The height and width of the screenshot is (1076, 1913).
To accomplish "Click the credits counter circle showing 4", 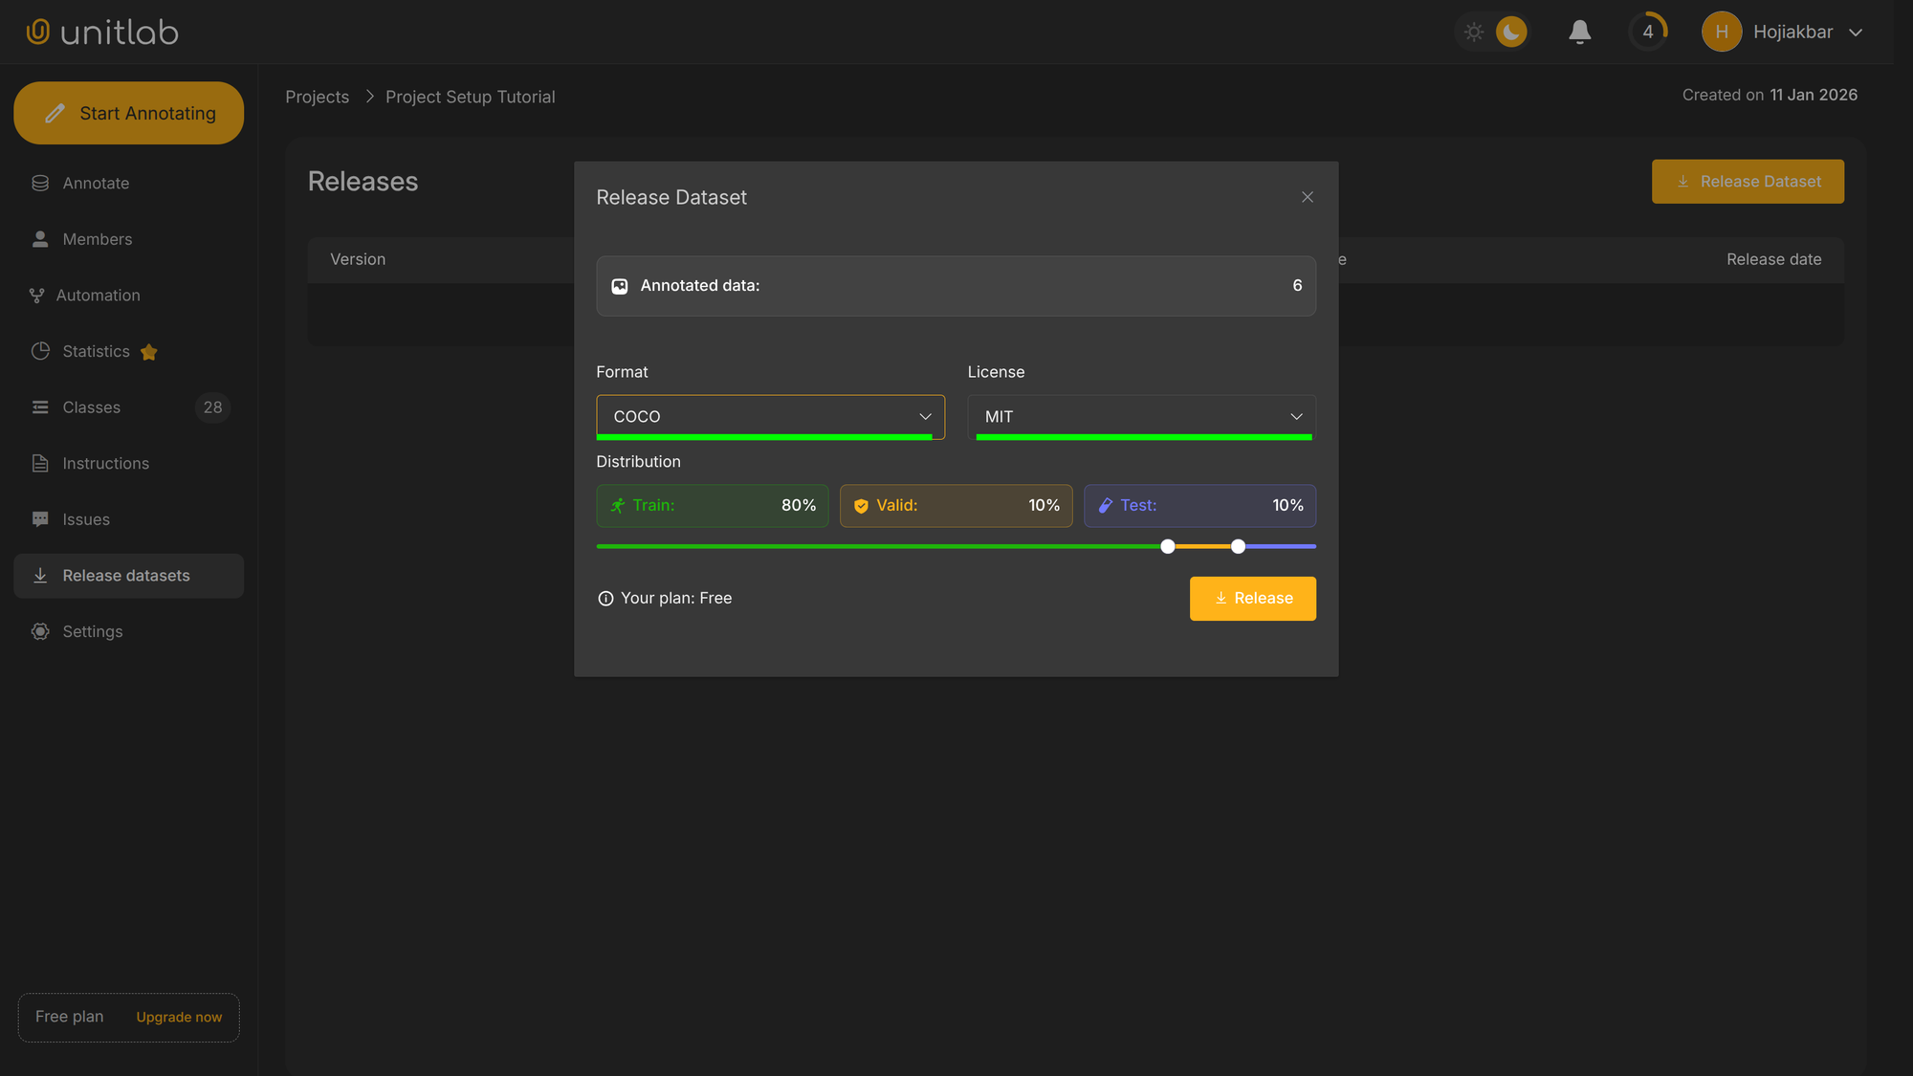I will pos(1647,33).
